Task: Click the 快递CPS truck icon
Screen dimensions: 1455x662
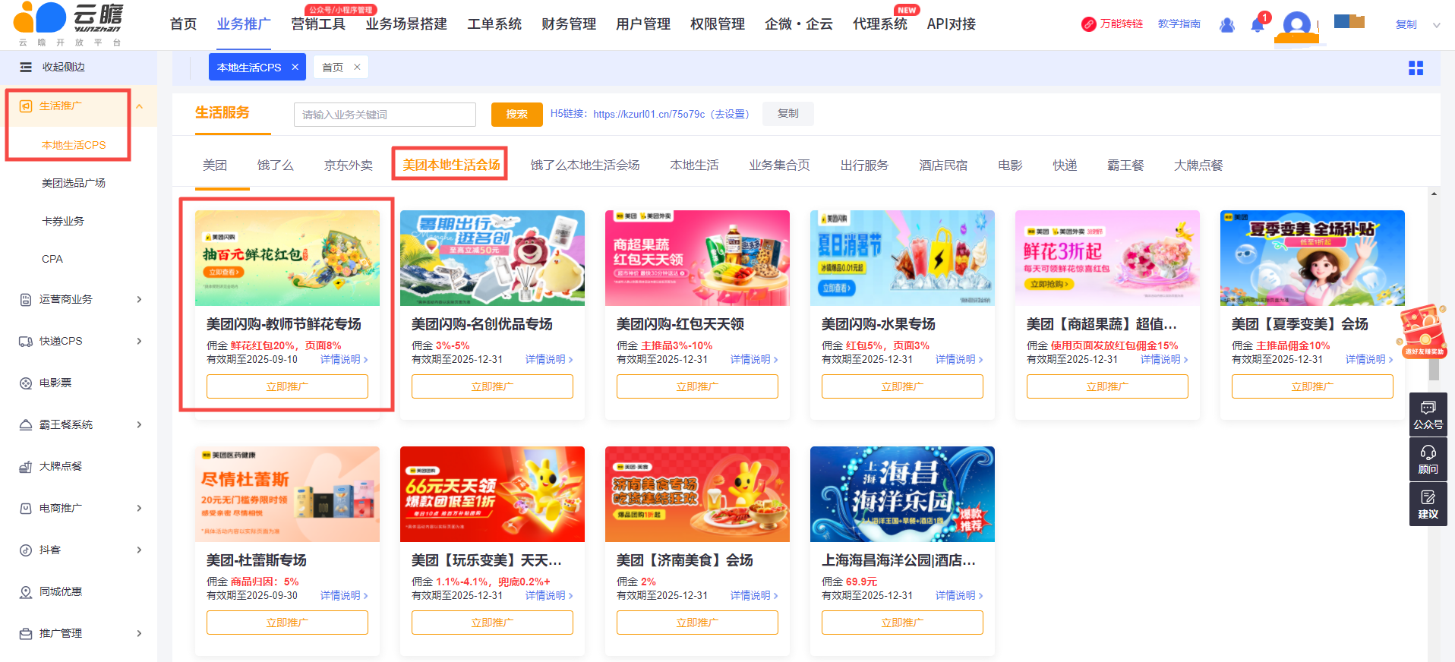Action: click(26, 342)
